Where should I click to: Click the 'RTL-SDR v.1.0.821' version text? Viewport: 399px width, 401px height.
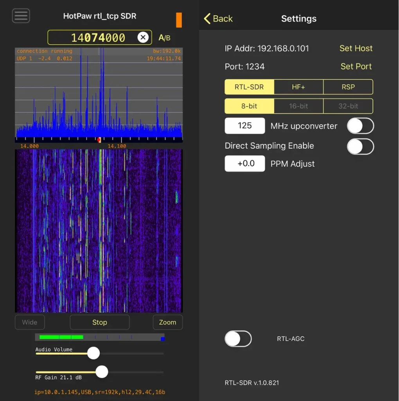point(252,383)
